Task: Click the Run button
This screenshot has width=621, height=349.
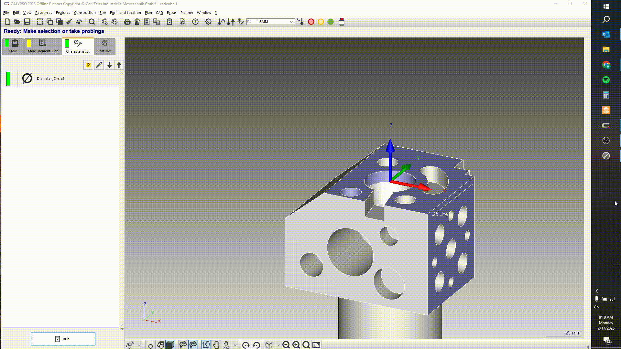Action: [63, 339]
